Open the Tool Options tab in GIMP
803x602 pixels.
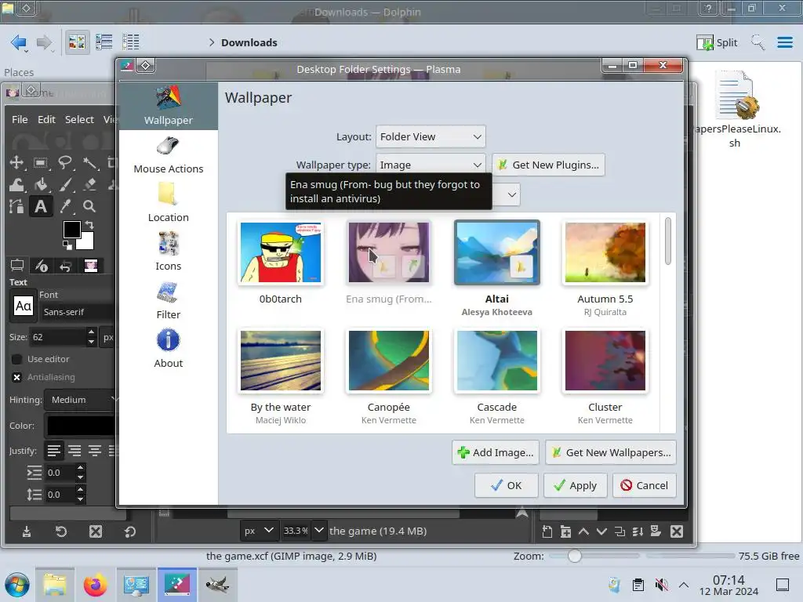(17, 265)
